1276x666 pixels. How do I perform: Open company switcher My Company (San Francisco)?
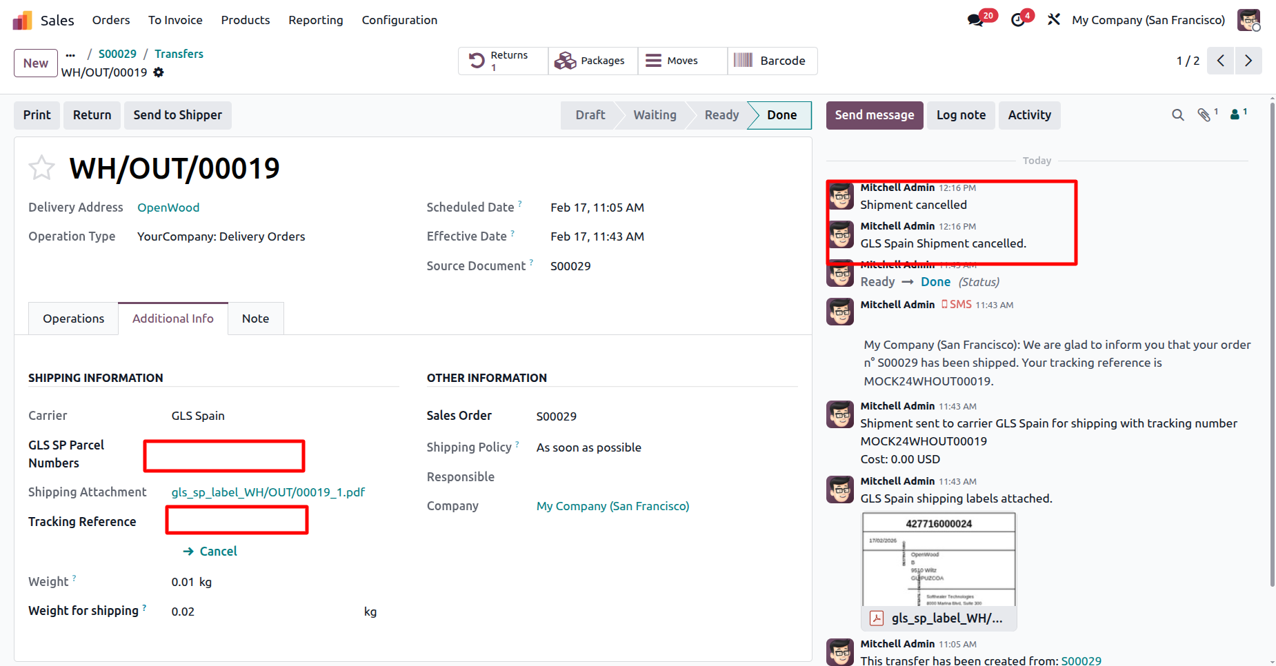click(1148, 20)
